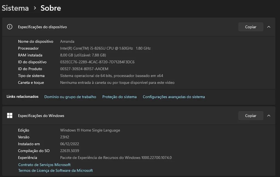Screen dimensions: 280x177
Task: Click the Windows logo icon beside Especificações do Windows
Action: (10, 116)
